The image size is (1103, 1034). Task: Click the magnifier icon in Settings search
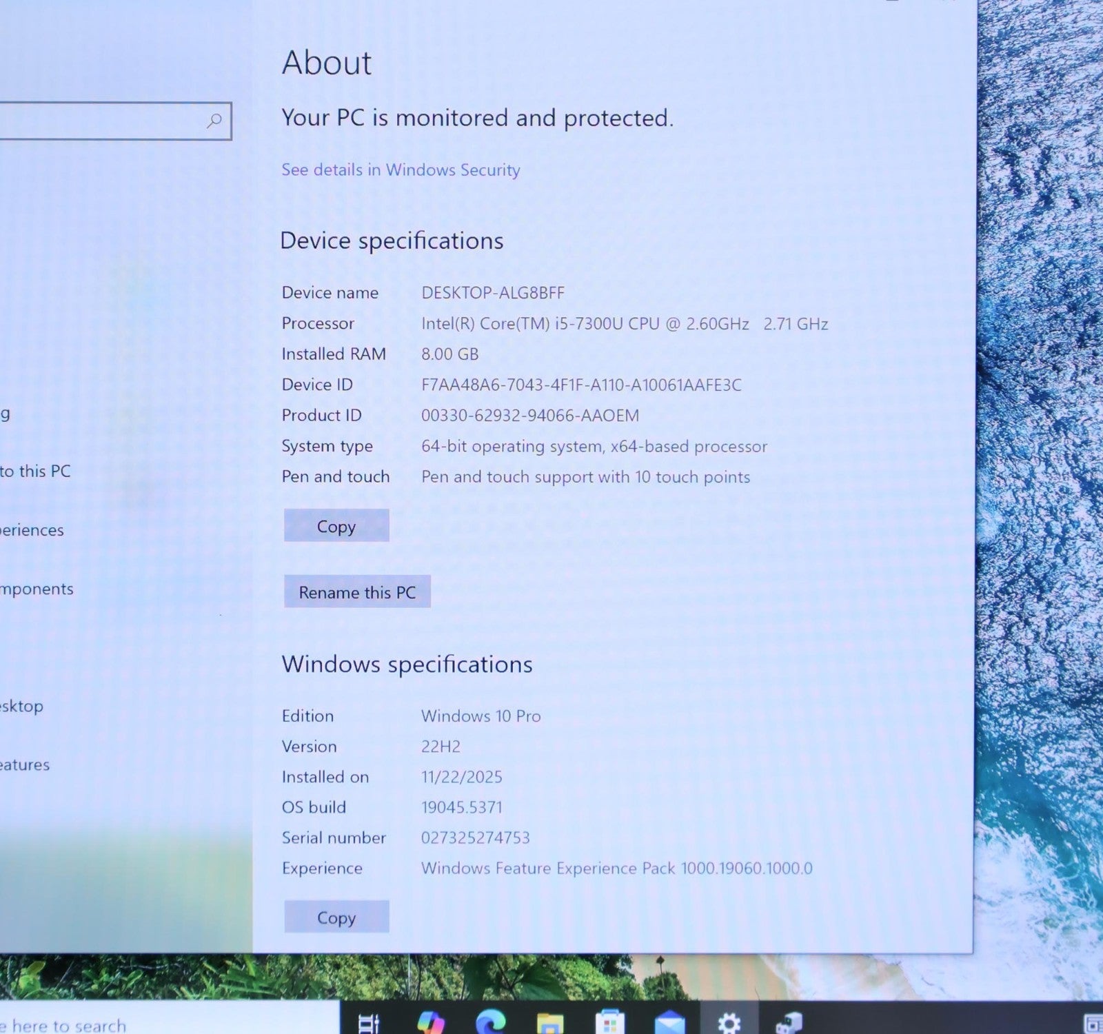point(214,121)
